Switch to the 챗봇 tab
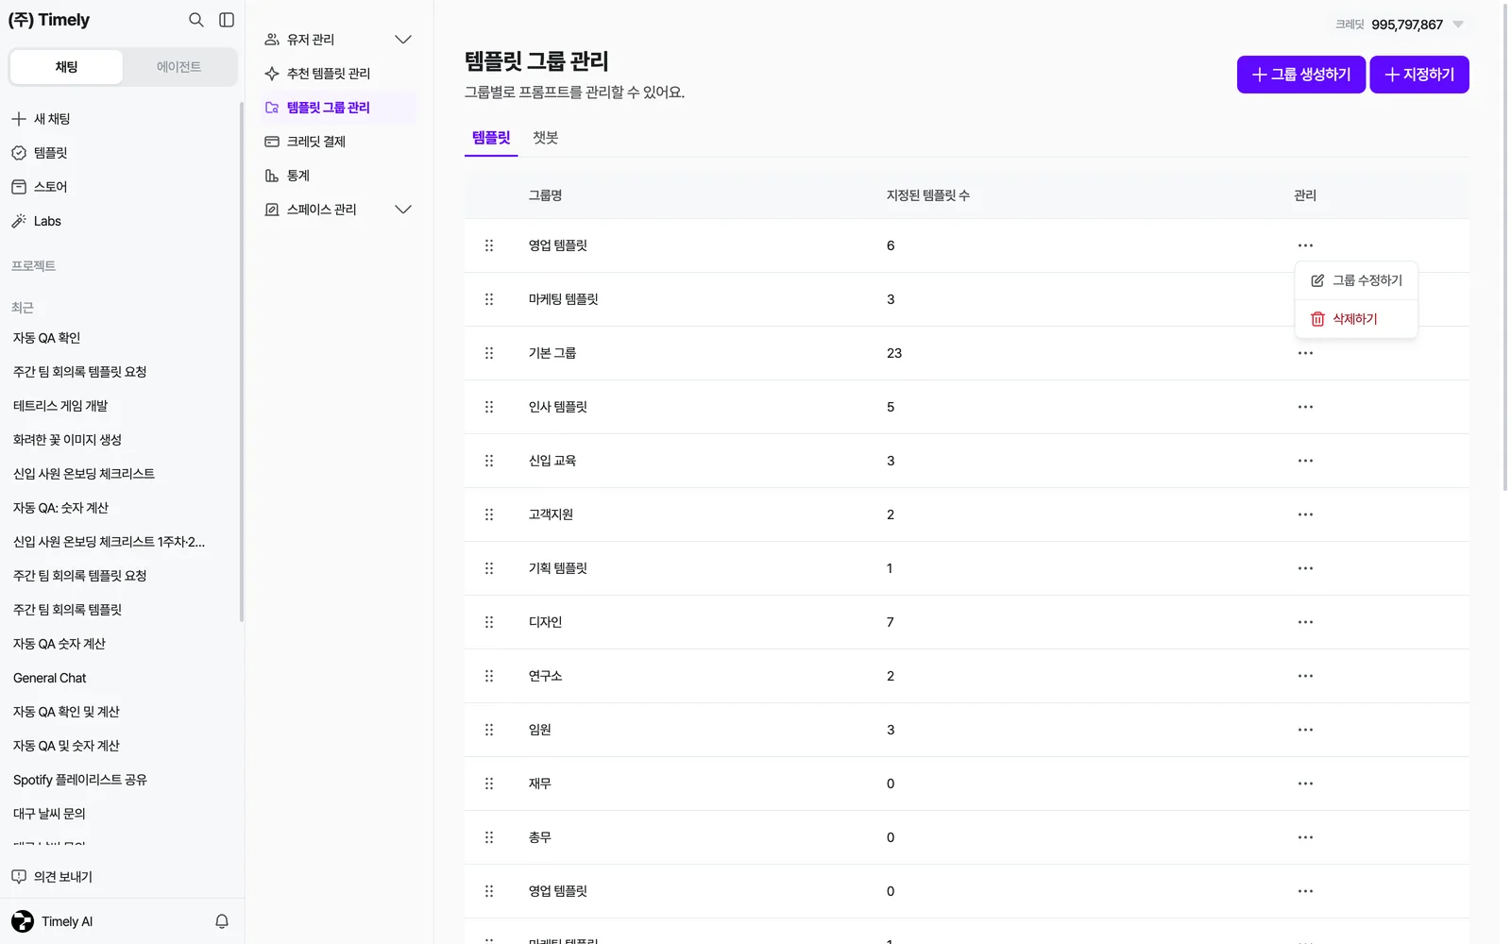 click(546, 138)
